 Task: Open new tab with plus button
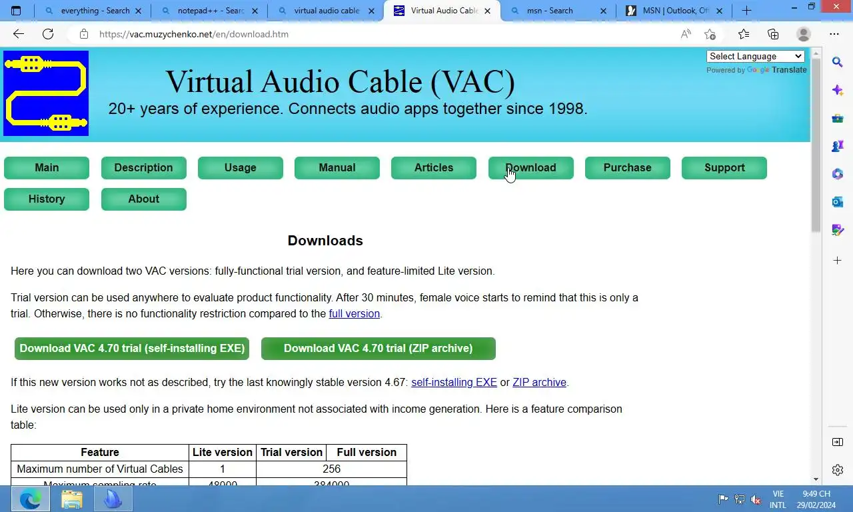click(x=746, y=11)
